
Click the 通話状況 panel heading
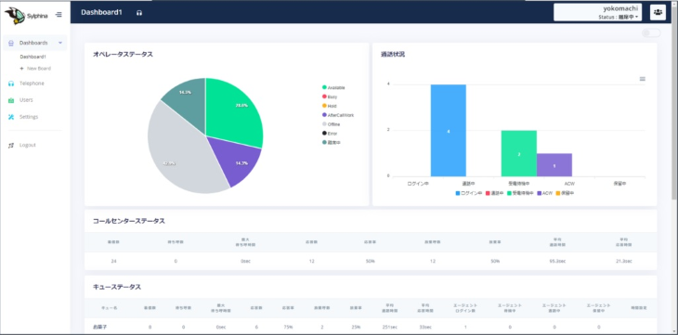(x=393, y=55)
